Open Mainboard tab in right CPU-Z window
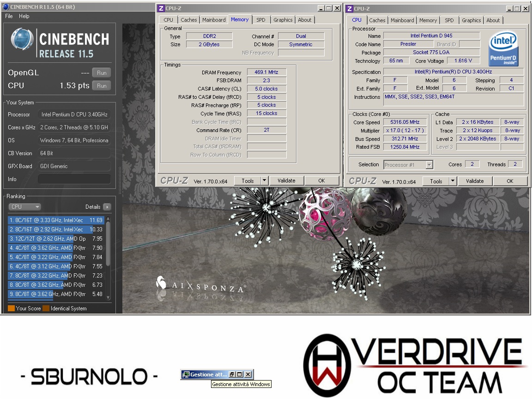 402,20
